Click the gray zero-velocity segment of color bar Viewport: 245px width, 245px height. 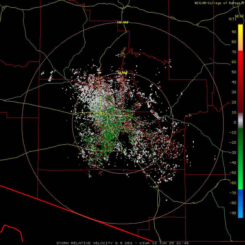coord(240,121)
